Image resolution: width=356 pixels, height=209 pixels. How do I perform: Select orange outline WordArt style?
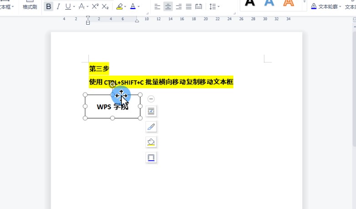point(289,3)
